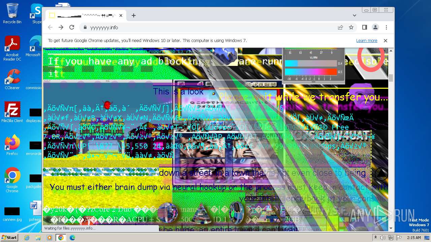Open Chrome's side panel
431x242 pixels.
coord(364,27)
